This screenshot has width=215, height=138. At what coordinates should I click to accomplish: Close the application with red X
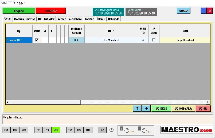click(x=210, y=11)
